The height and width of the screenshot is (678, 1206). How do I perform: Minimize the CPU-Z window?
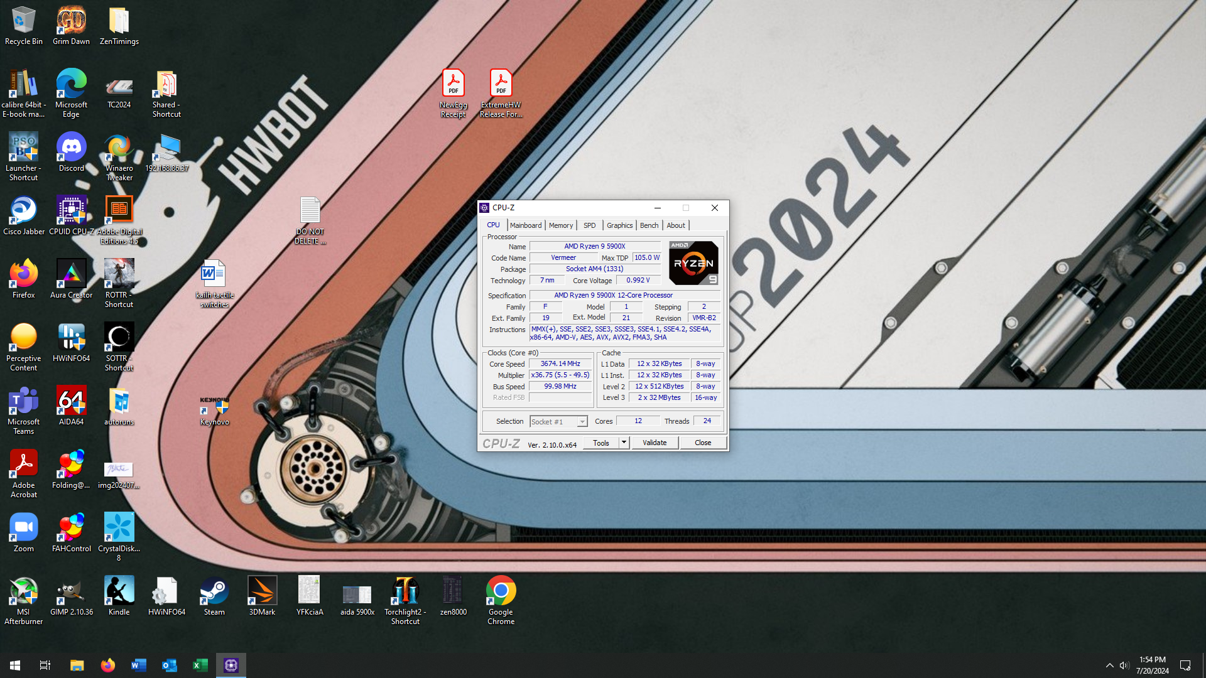[657, 208]
